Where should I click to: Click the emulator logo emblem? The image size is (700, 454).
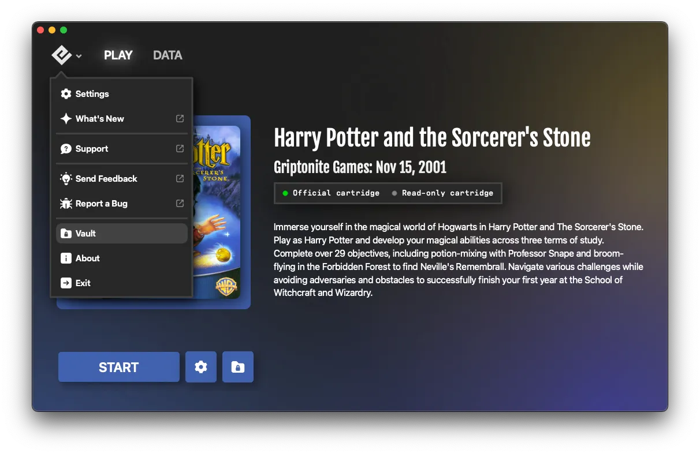pyautogui.click(x=61, y=55)
